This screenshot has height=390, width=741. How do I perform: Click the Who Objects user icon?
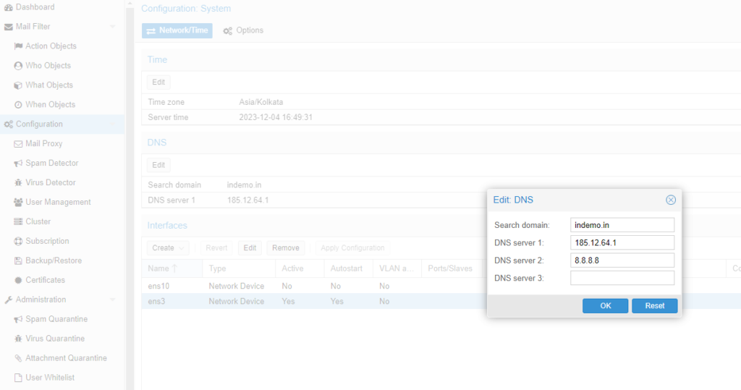(x=18, y=66)
